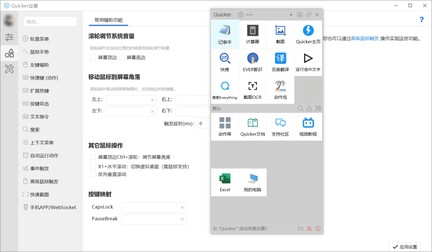Go to 左键辅助 settings
Viewport: 432px width, 252px height.
pos(50,65)
